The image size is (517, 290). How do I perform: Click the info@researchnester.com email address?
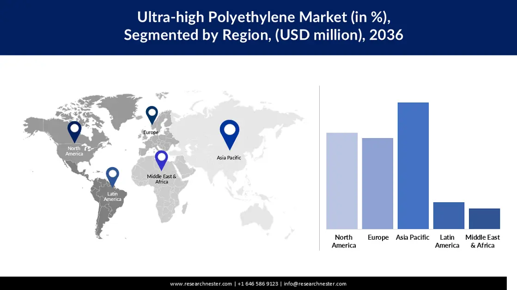[316, 284]
